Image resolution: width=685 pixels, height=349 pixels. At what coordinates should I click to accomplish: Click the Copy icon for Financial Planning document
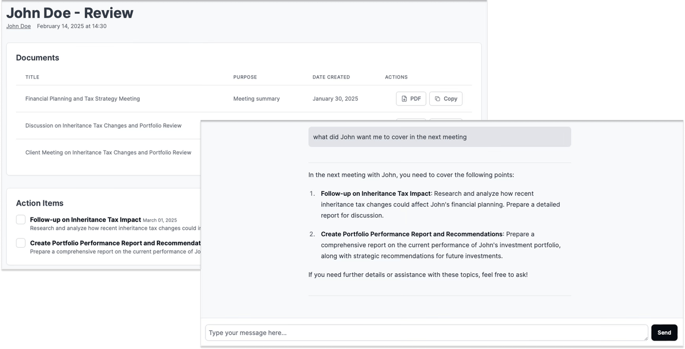437,99
